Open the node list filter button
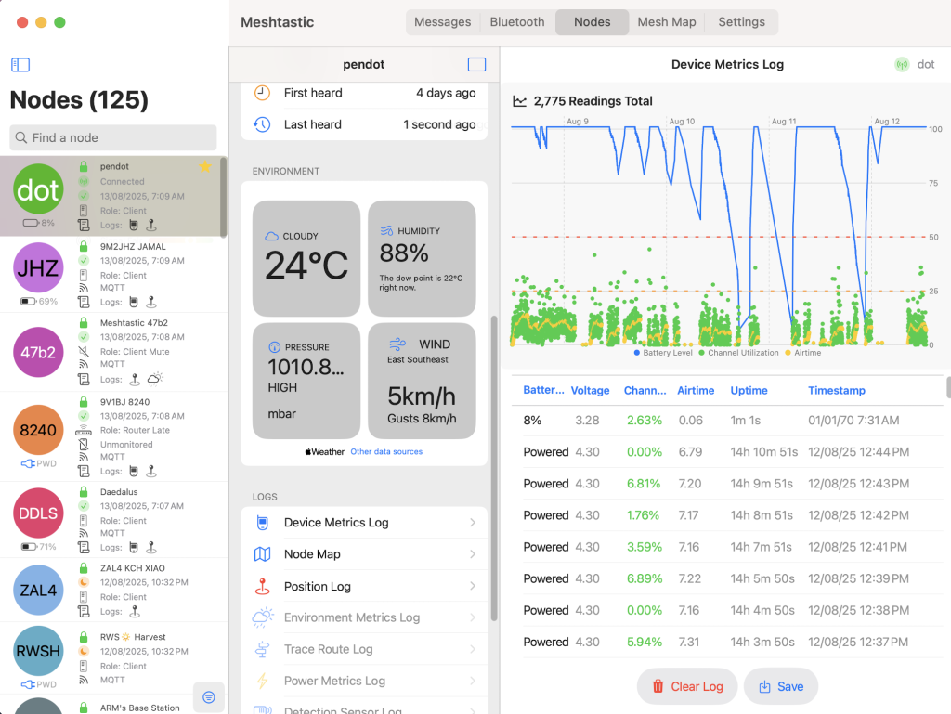 [209, 697]
